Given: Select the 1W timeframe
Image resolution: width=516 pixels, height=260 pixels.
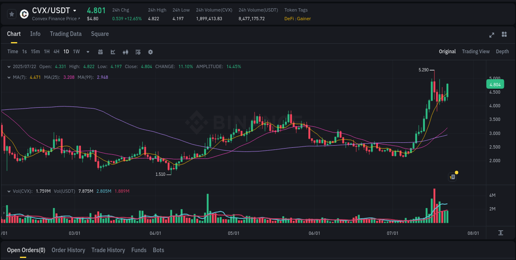Looking at the screenshot, I should (x=76, y=52).
